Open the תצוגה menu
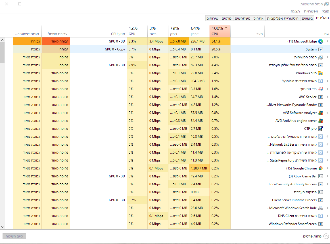The image size is (330, 244). point(295,11)
